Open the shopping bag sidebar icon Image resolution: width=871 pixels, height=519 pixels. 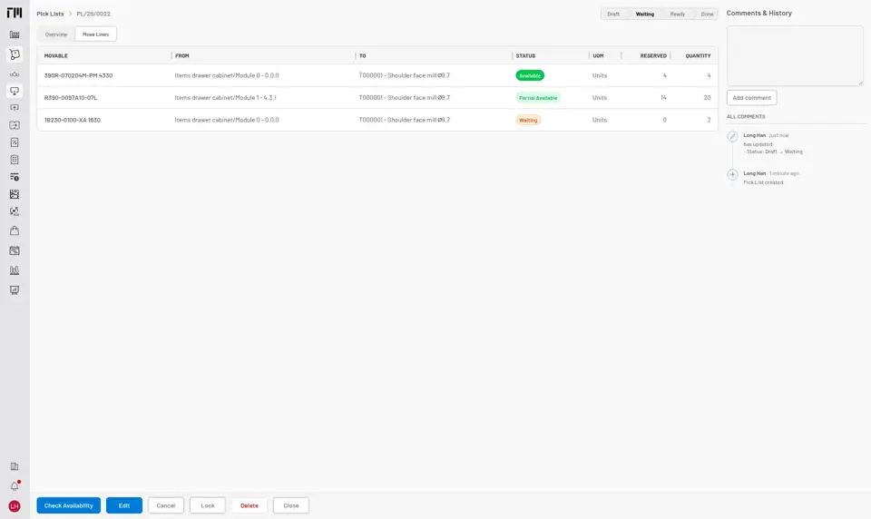click(15, 230)
